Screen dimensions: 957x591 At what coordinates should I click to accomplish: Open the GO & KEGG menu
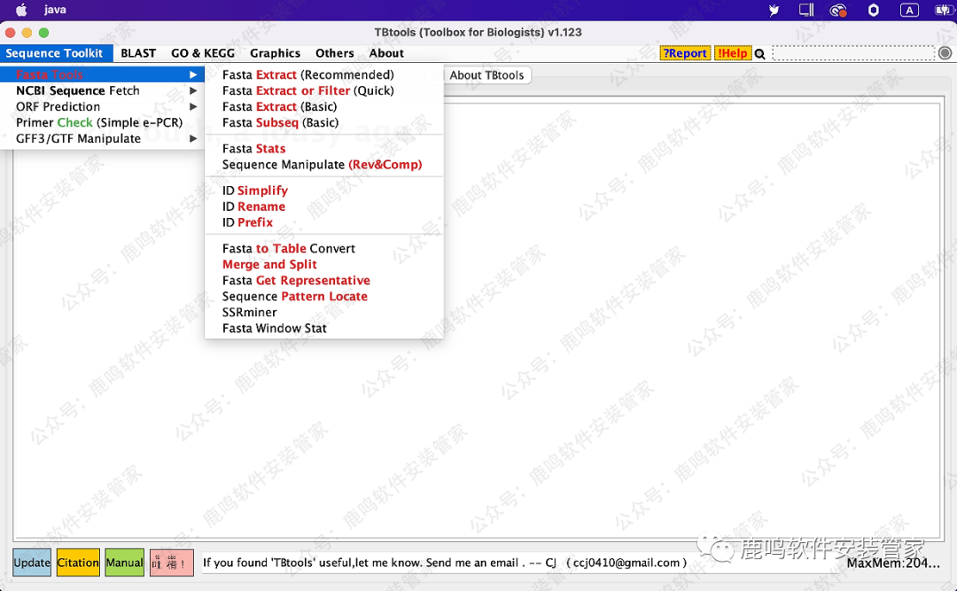click(x=203, y=53)
